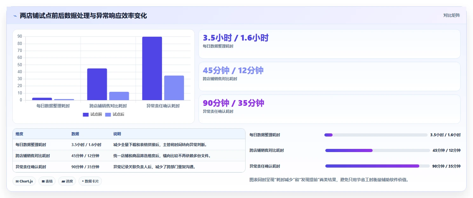Click progress value 3.5小时 / 1.6小时 at right
Image resolution: width=473 pixels, height=198 pixels.
(x=445, y=135)
